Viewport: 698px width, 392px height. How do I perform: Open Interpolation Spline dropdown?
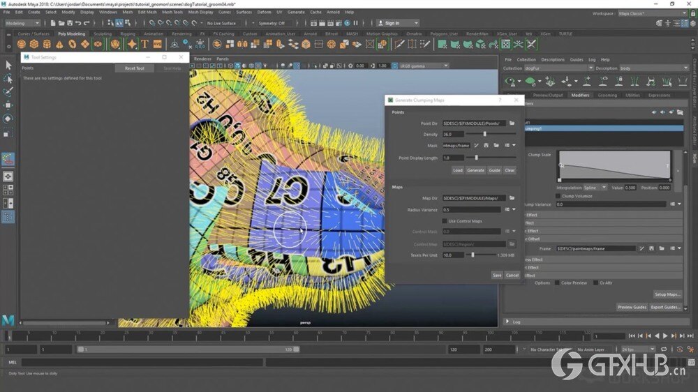(x=595, y=188)
